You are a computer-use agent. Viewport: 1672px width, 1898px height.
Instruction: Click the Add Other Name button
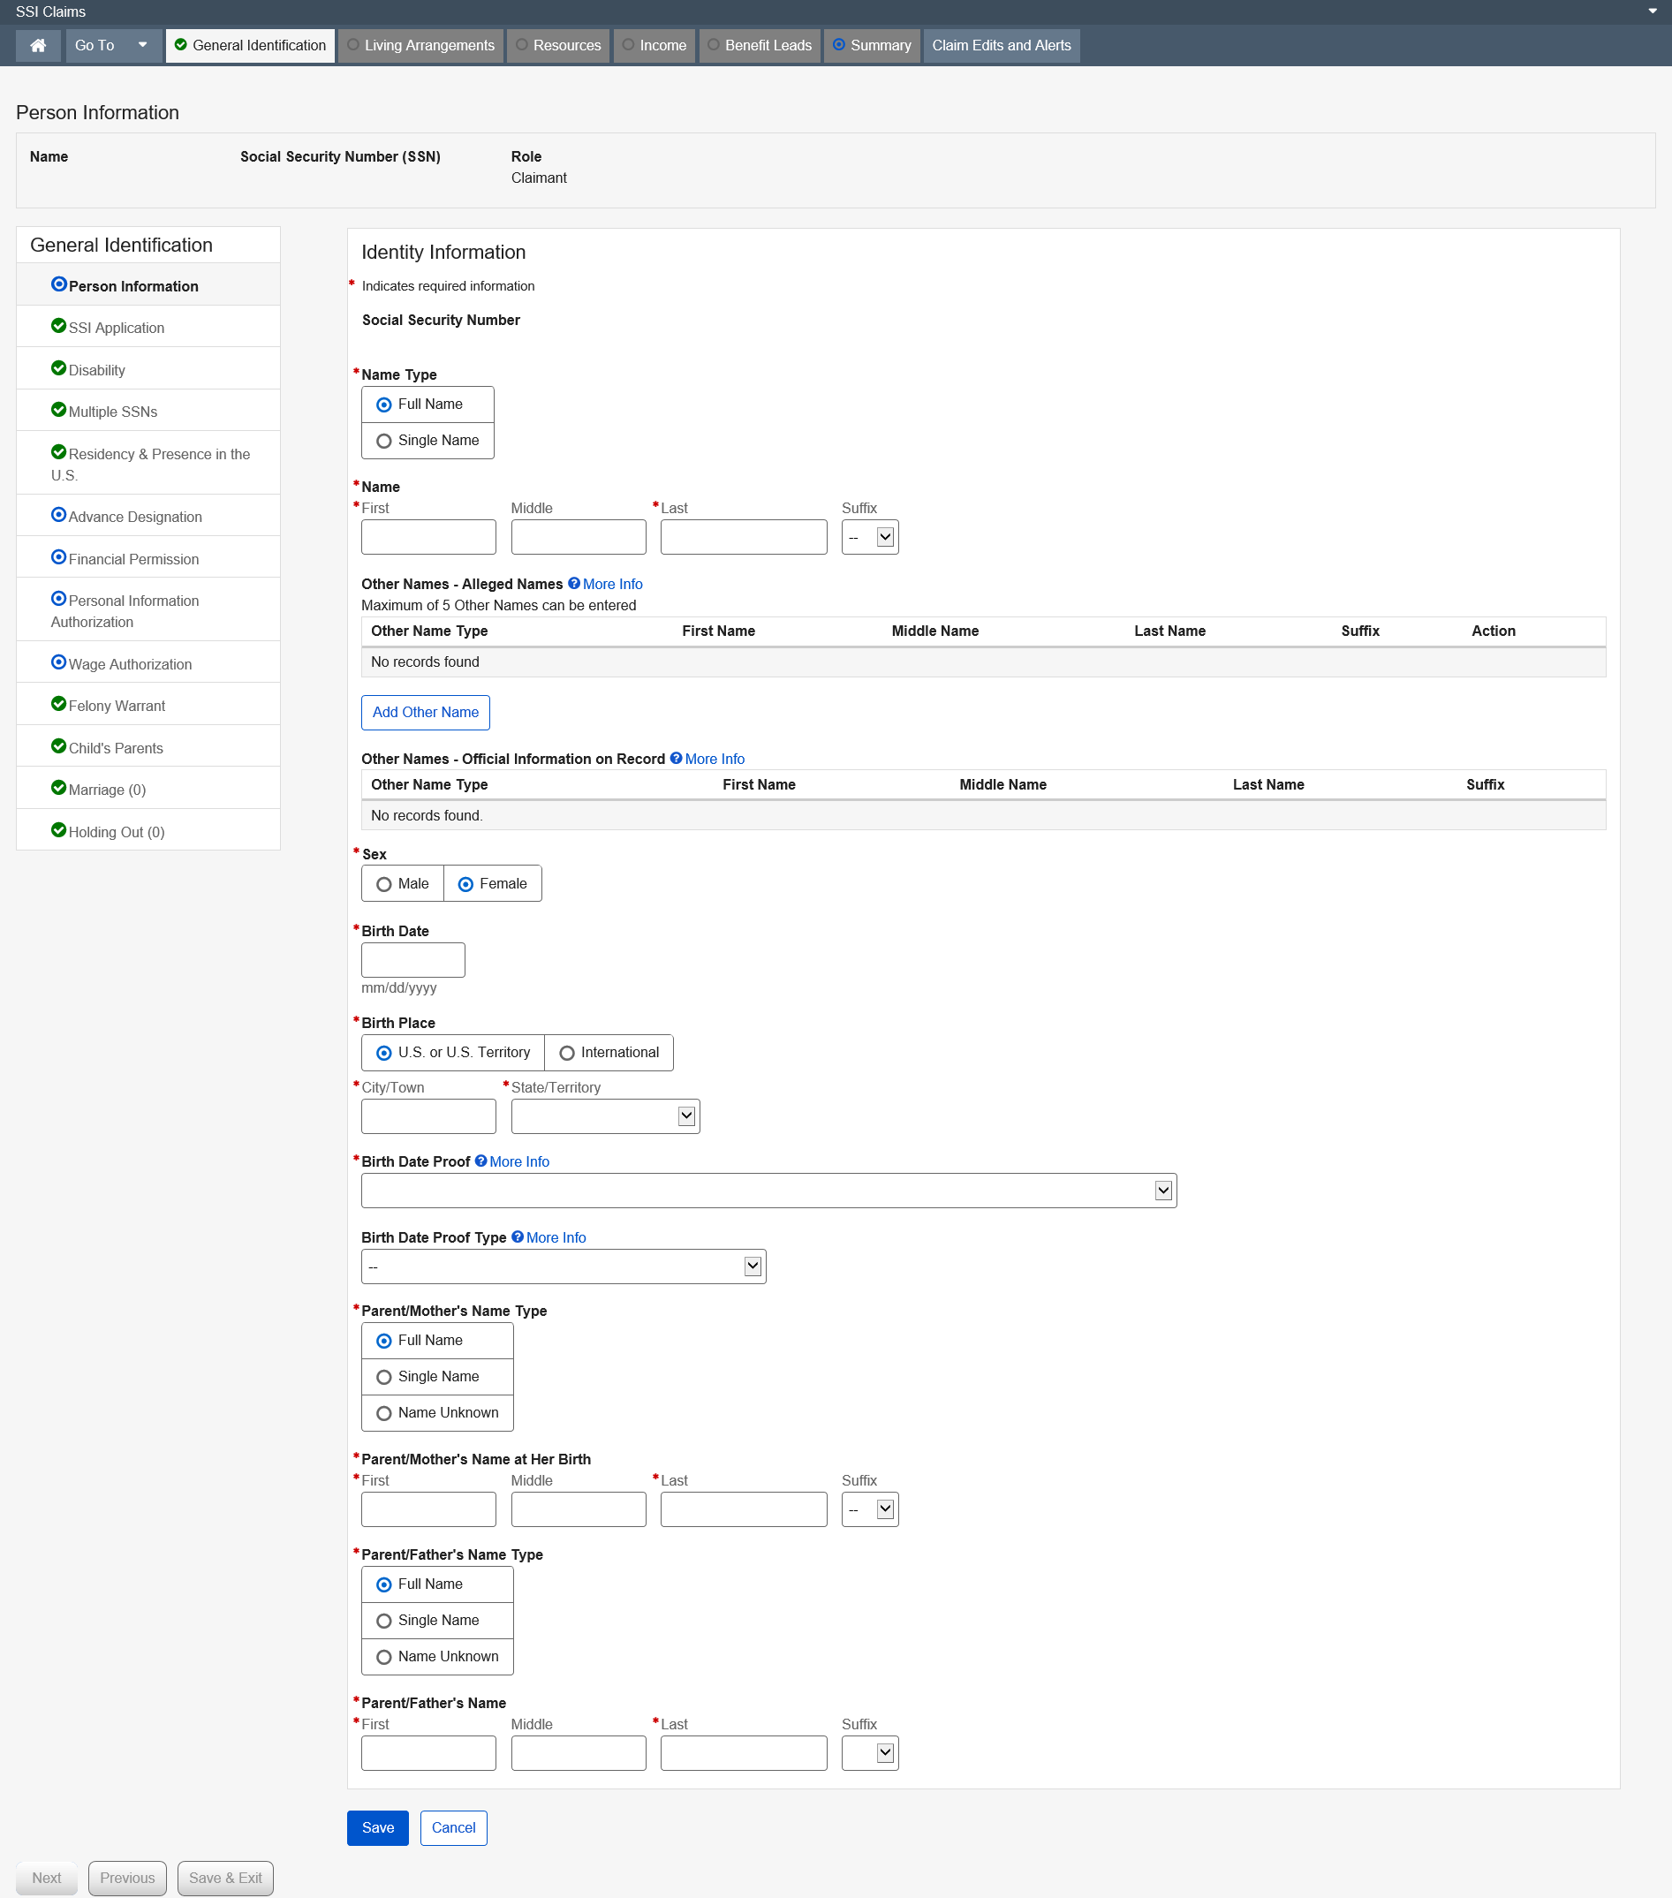(x=425, y=712)
